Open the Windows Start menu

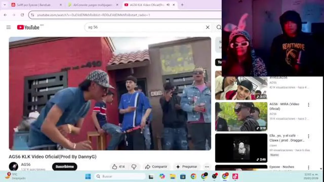tap(88, 176)
